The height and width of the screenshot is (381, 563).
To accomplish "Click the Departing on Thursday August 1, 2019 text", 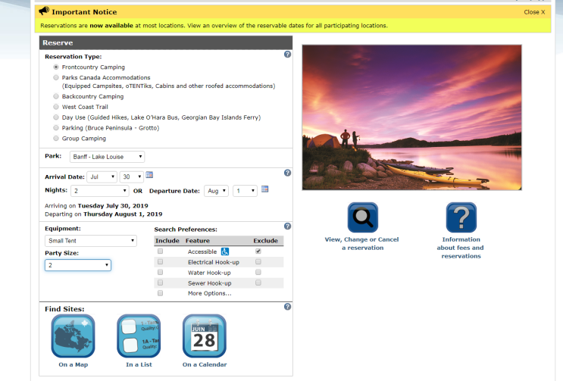I will 103,214.
